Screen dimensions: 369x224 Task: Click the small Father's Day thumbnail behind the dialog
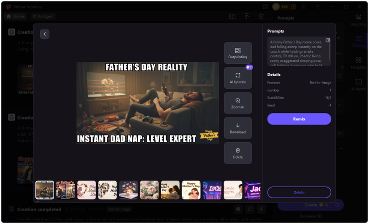coord(25,79)
